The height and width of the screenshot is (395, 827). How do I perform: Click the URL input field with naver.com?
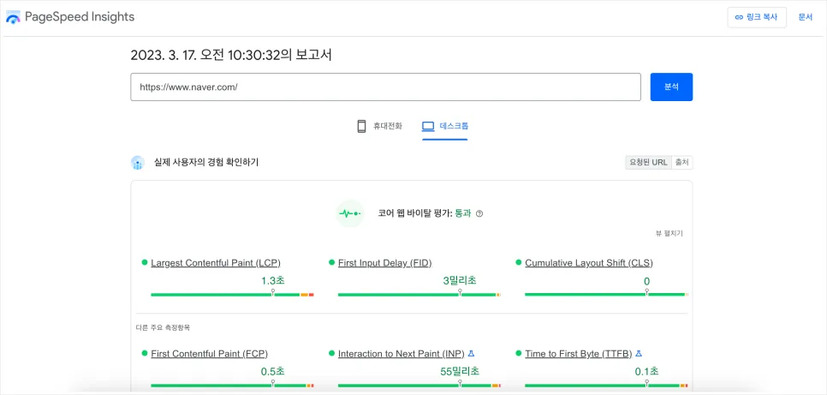pyautogui.click(x=385, y=87)
